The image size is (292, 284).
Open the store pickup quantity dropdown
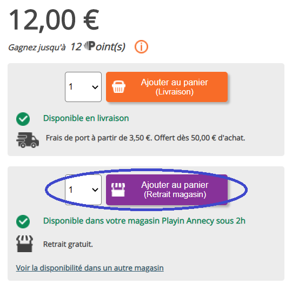click(x=83, y=190)
